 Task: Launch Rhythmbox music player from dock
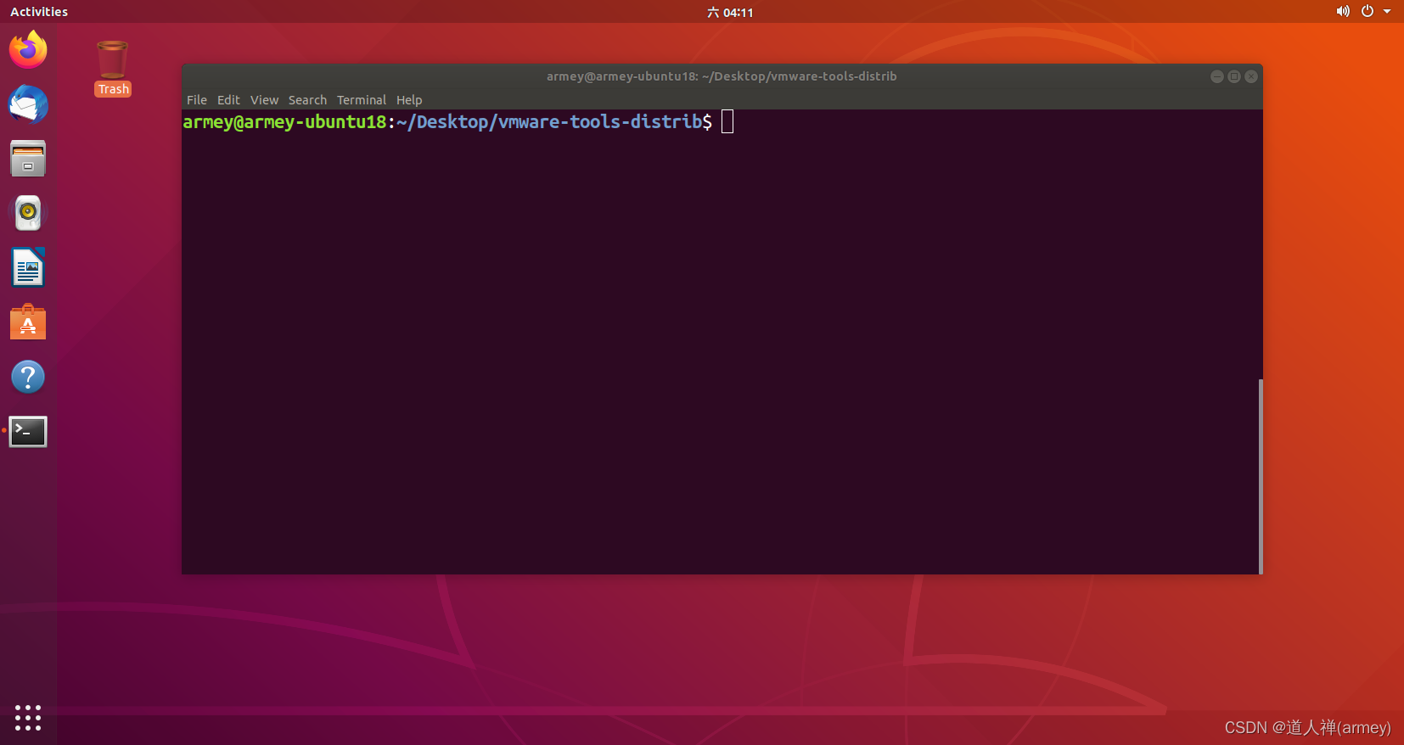click(28, 213)
